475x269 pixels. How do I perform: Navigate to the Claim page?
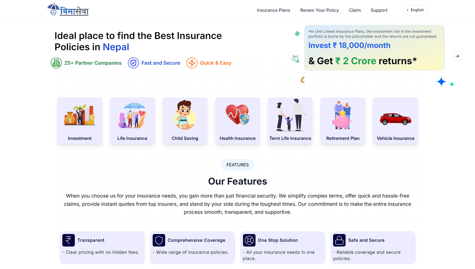(x=355, y=10)
